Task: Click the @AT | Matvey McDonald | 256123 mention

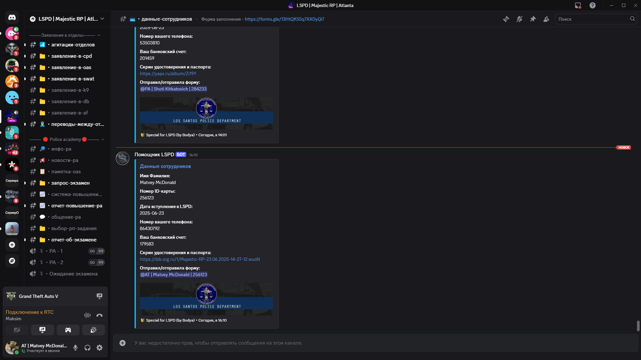Action: pos(174,275)
